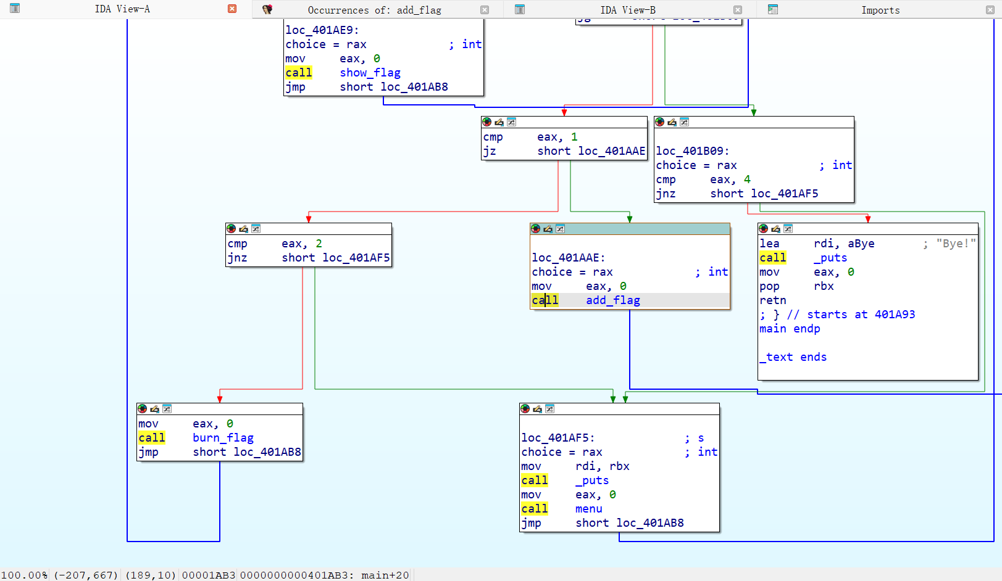
Task: Click the IDA View-B tab icon
Action: coord(520,9)
